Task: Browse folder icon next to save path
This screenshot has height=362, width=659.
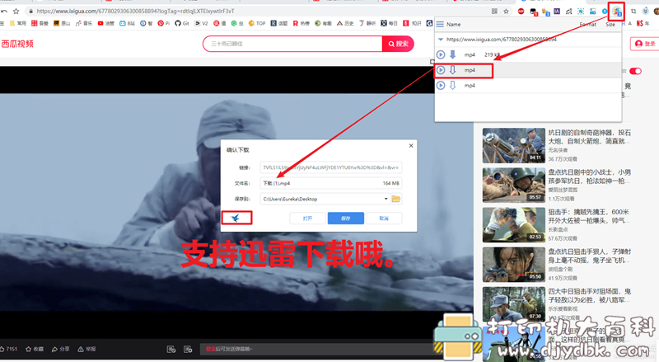Action: coord(396,199)
